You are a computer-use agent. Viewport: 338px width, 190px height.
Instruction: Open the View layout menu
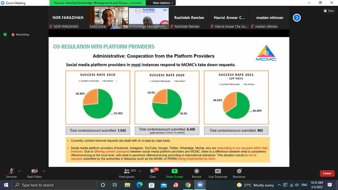[x=328, y=11]
